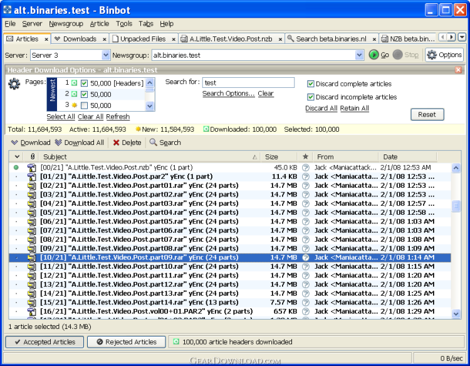
Task: Click file icon of the [01/21] par2 row
Action: pos(31,176)
